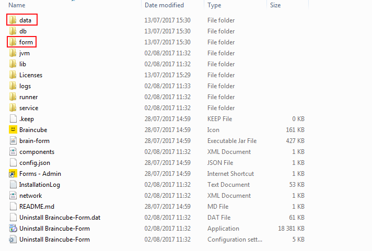Select the .keep file entry
Screen dimensions: 372x251
[27, 119]
